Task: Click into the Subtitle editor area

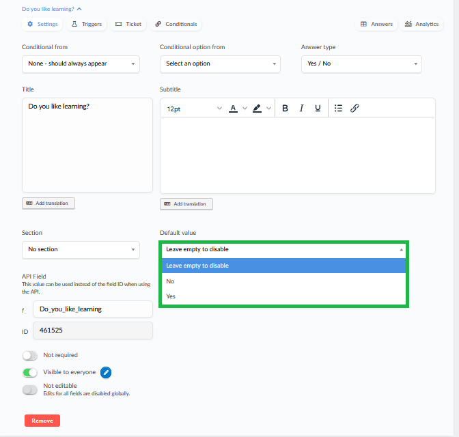Action: coord(298,155)
